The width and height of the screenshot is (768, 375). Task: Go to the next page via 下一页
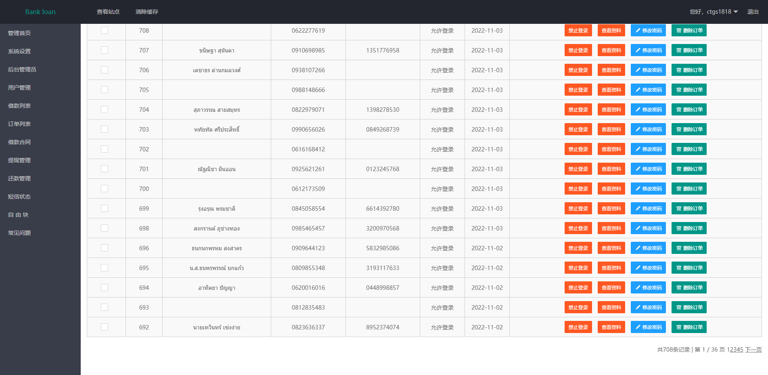click(753, 350)
